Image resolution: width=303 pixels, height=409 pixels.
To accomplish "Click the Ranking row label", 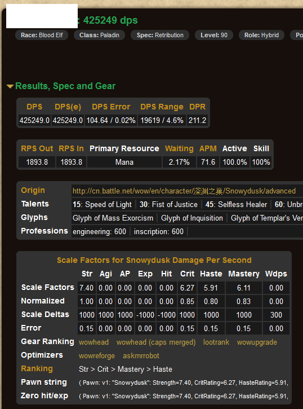I will click(x=37, y=368).
